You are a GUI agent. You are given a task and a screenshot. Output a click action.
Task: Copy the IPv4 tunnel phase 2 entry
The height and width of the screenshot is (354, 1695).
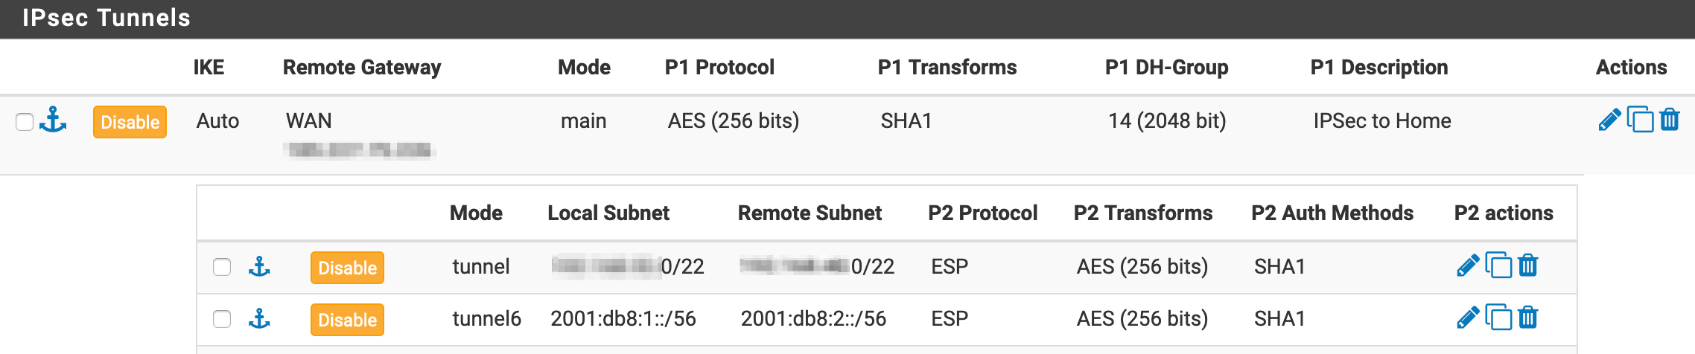[x=1498, y=265]
